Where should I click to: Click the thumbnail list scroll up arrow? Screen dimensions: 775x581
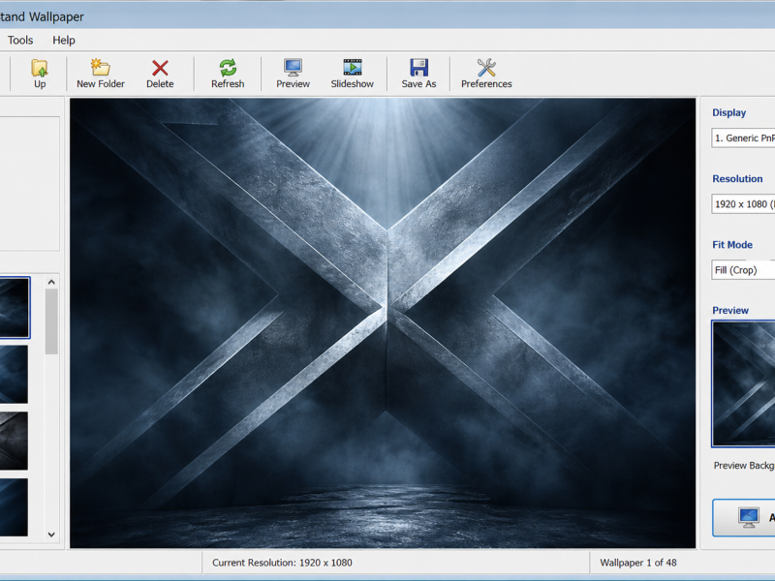[x=51, y=282]
